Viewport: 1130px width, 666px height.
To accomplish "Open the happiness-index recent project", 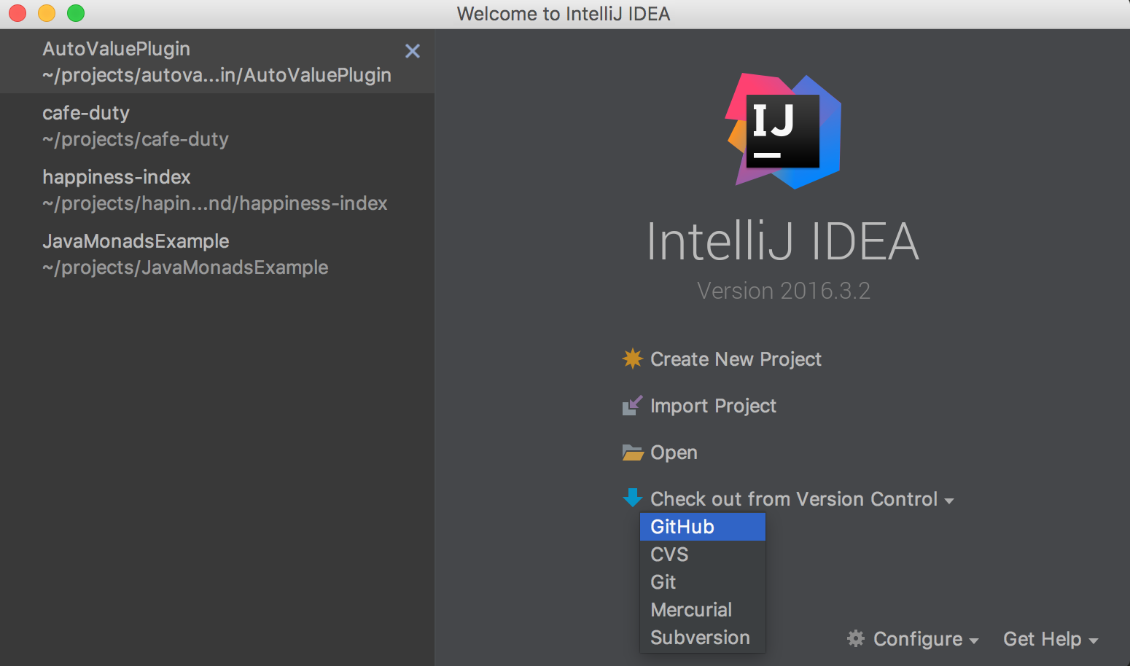I will pos(217,189).
